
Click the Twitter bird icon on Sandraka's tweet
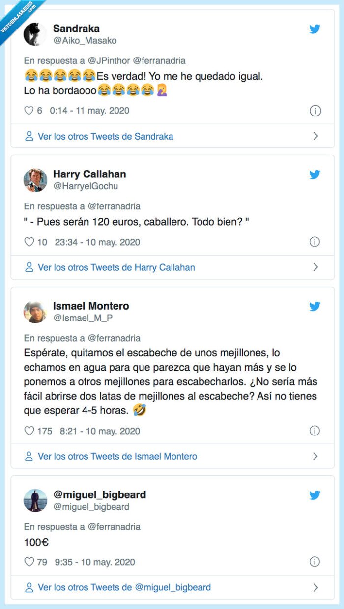(x=315, y=29)
